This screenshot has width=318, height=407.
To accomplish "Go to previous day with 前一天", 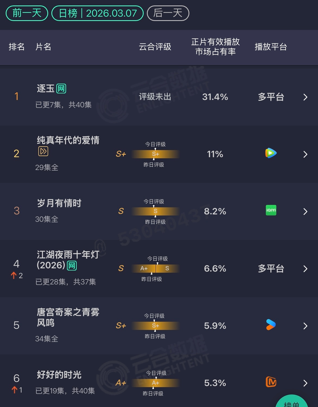I will (27, 13).
